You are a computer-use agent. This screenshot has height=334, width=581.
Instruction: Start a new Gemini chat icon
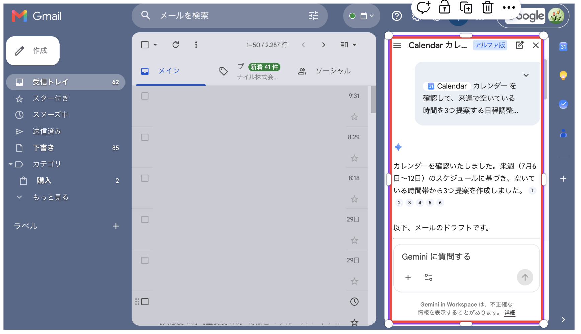click(520, 45)
